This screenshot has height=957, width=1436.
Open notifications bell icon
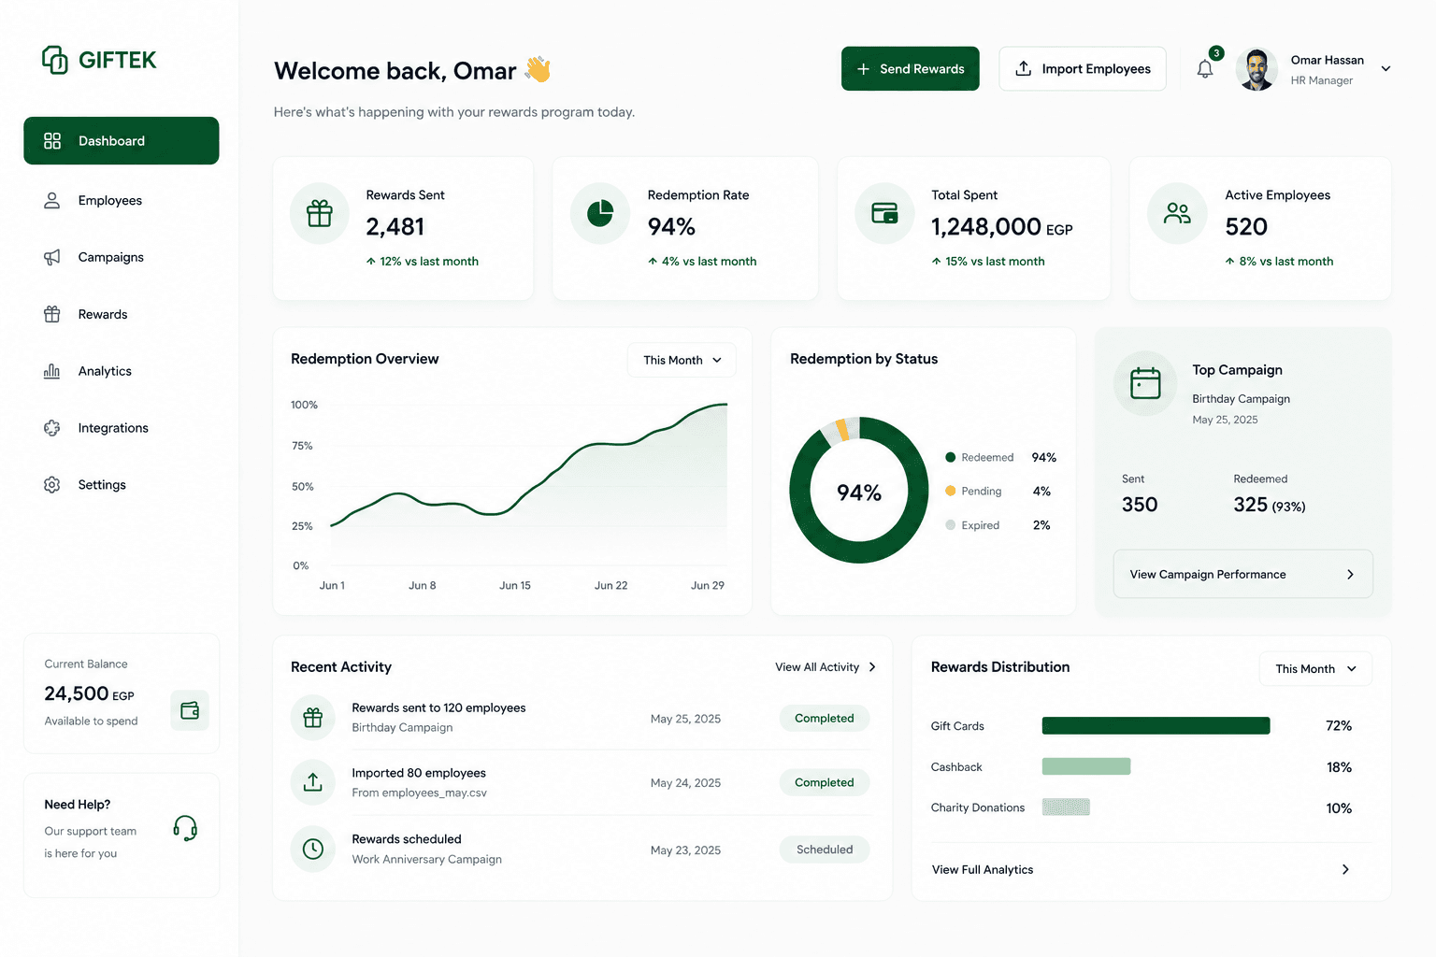point(1205,69)
